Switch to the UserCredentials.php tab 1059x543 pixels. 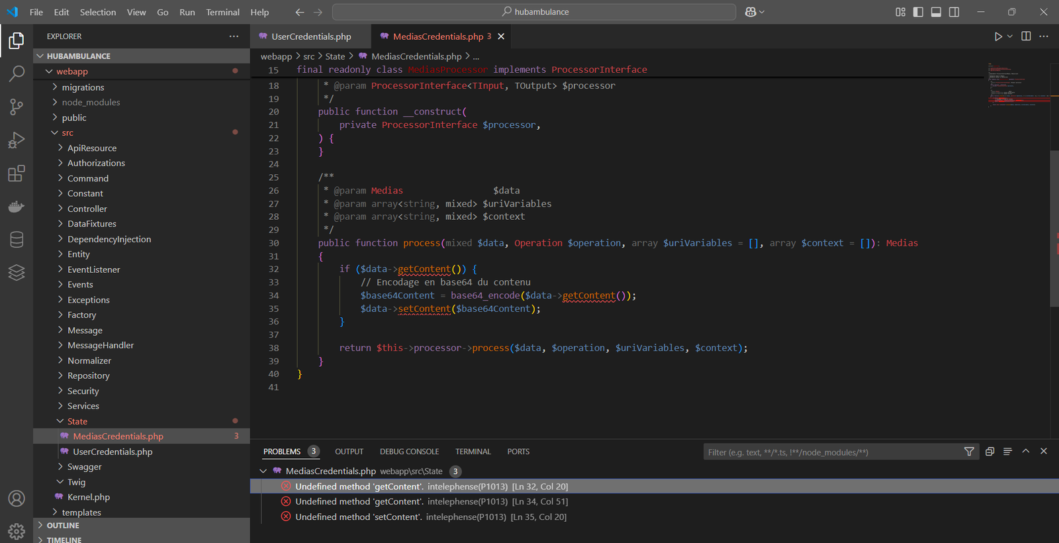(x=310, y=36)
